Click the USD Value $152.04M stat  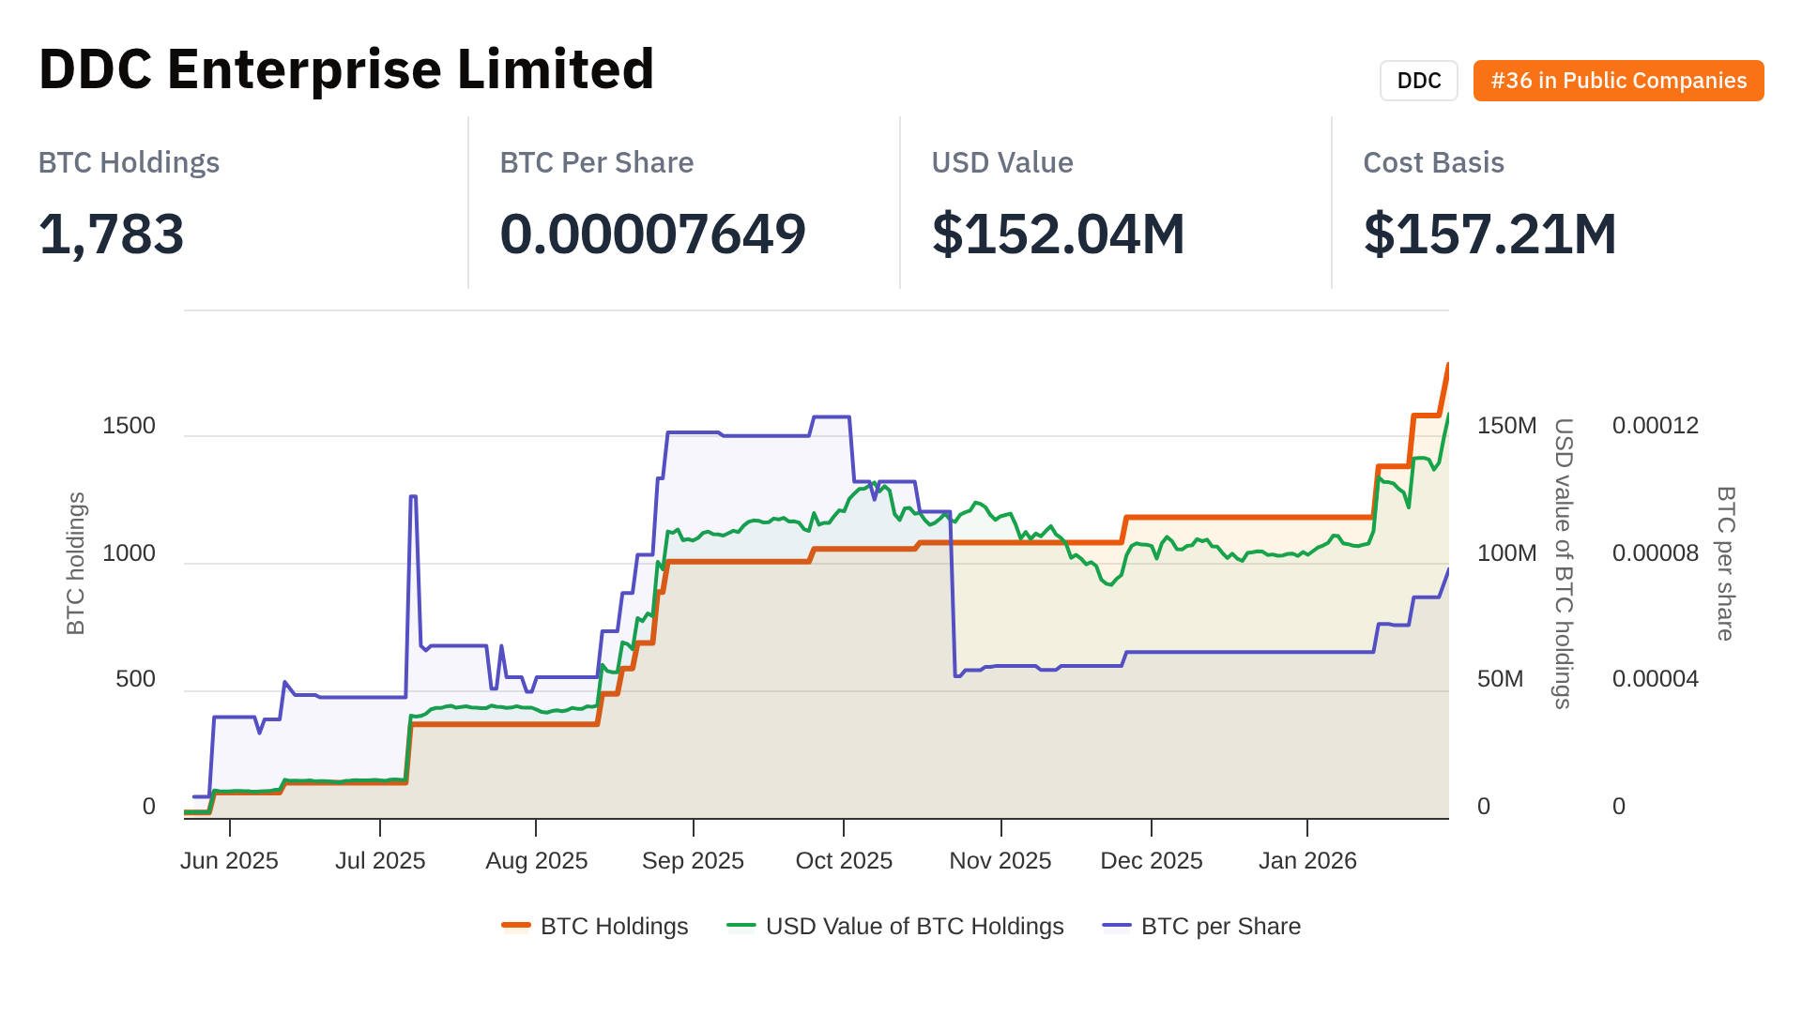pos(1058,234)
